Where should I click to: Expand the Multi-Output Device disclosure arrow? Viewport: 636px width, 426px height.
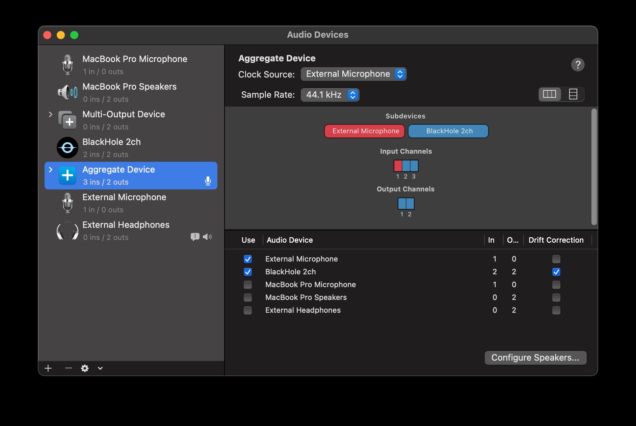[x=51, y=114]
